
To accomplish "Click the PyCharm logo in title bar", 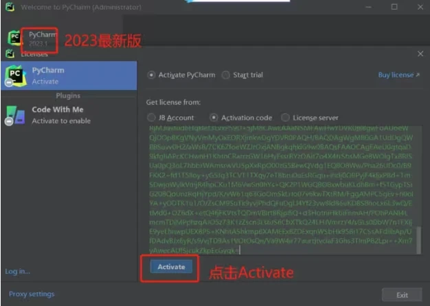I will (x=10, y=7).
